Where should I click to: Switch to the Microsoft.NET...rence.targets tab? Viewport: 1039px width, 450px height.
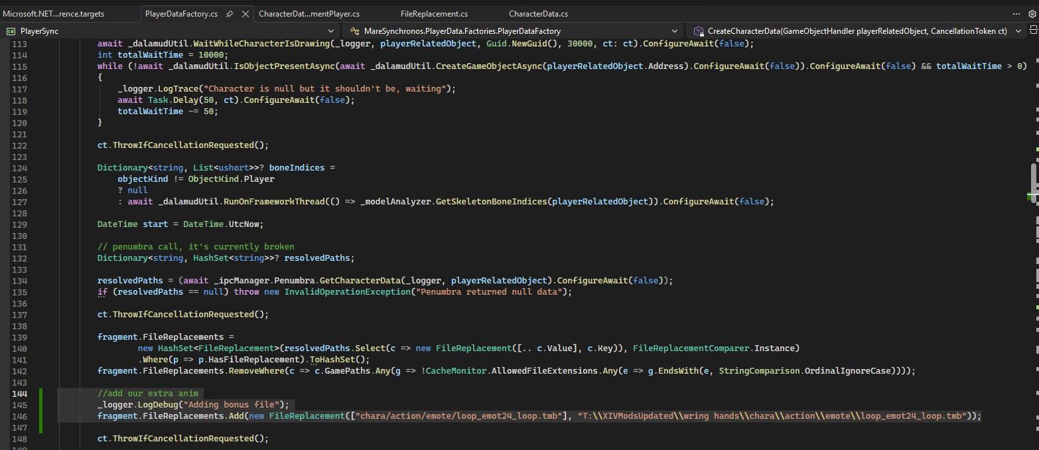(53, 14)
